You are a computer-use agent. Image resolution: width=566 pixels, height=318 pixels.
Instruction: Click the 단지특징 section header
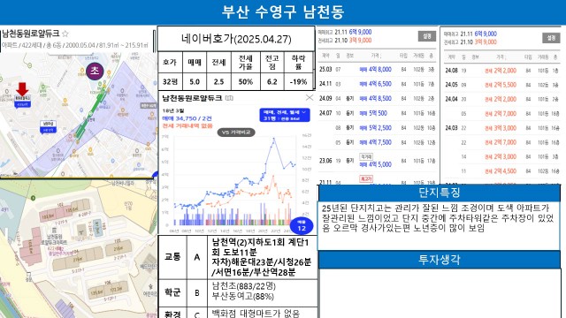coord(440,193)
